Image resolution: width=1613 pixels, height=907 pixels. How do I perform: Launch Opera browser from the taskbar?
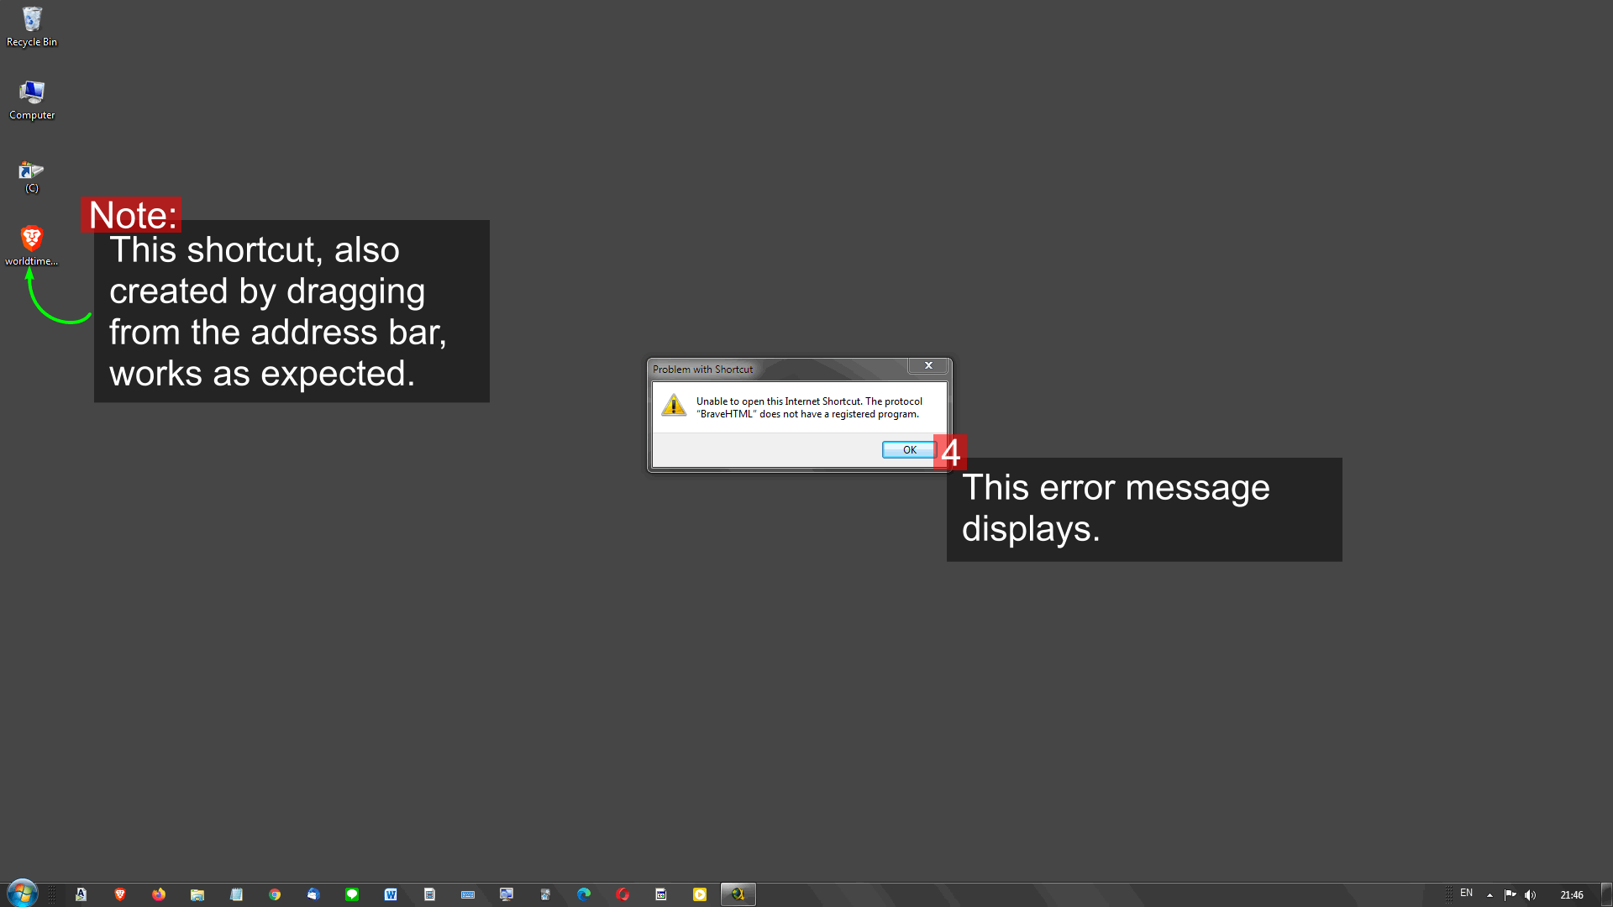point(623,894)
